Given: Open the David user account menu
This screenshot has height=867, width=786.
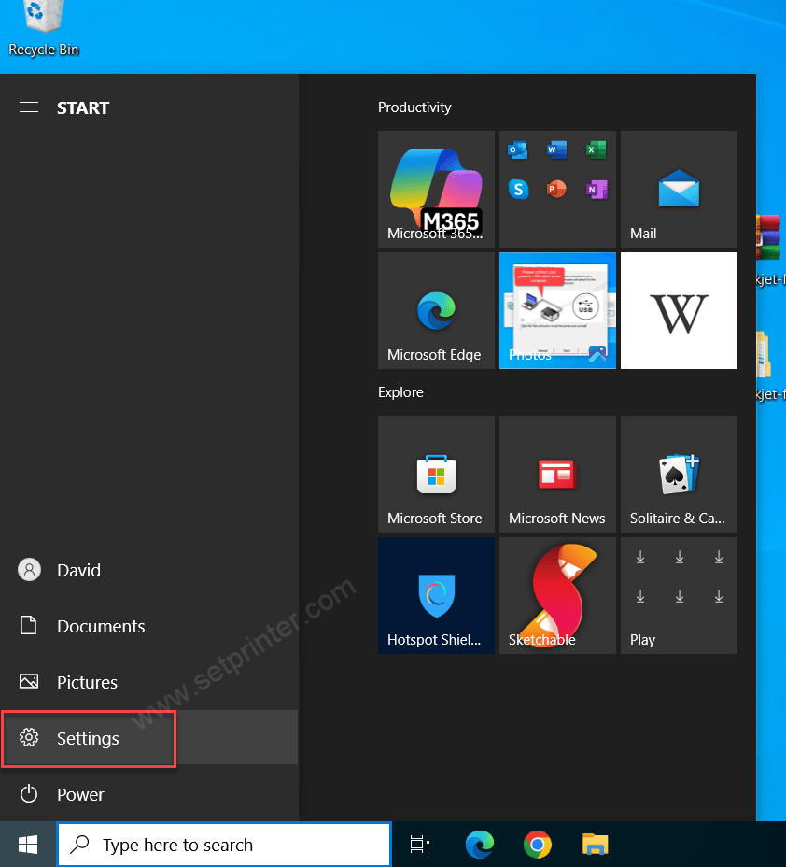Looking at the screenshot, I should click(x=149, y=570).
